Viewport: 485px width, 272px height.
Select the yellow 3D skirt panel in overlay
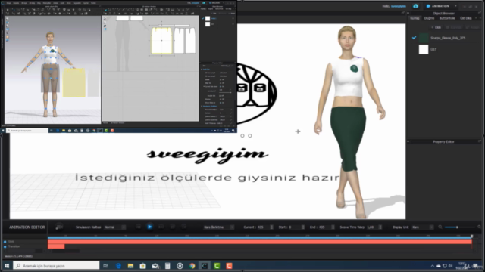(x=74, y=82)
